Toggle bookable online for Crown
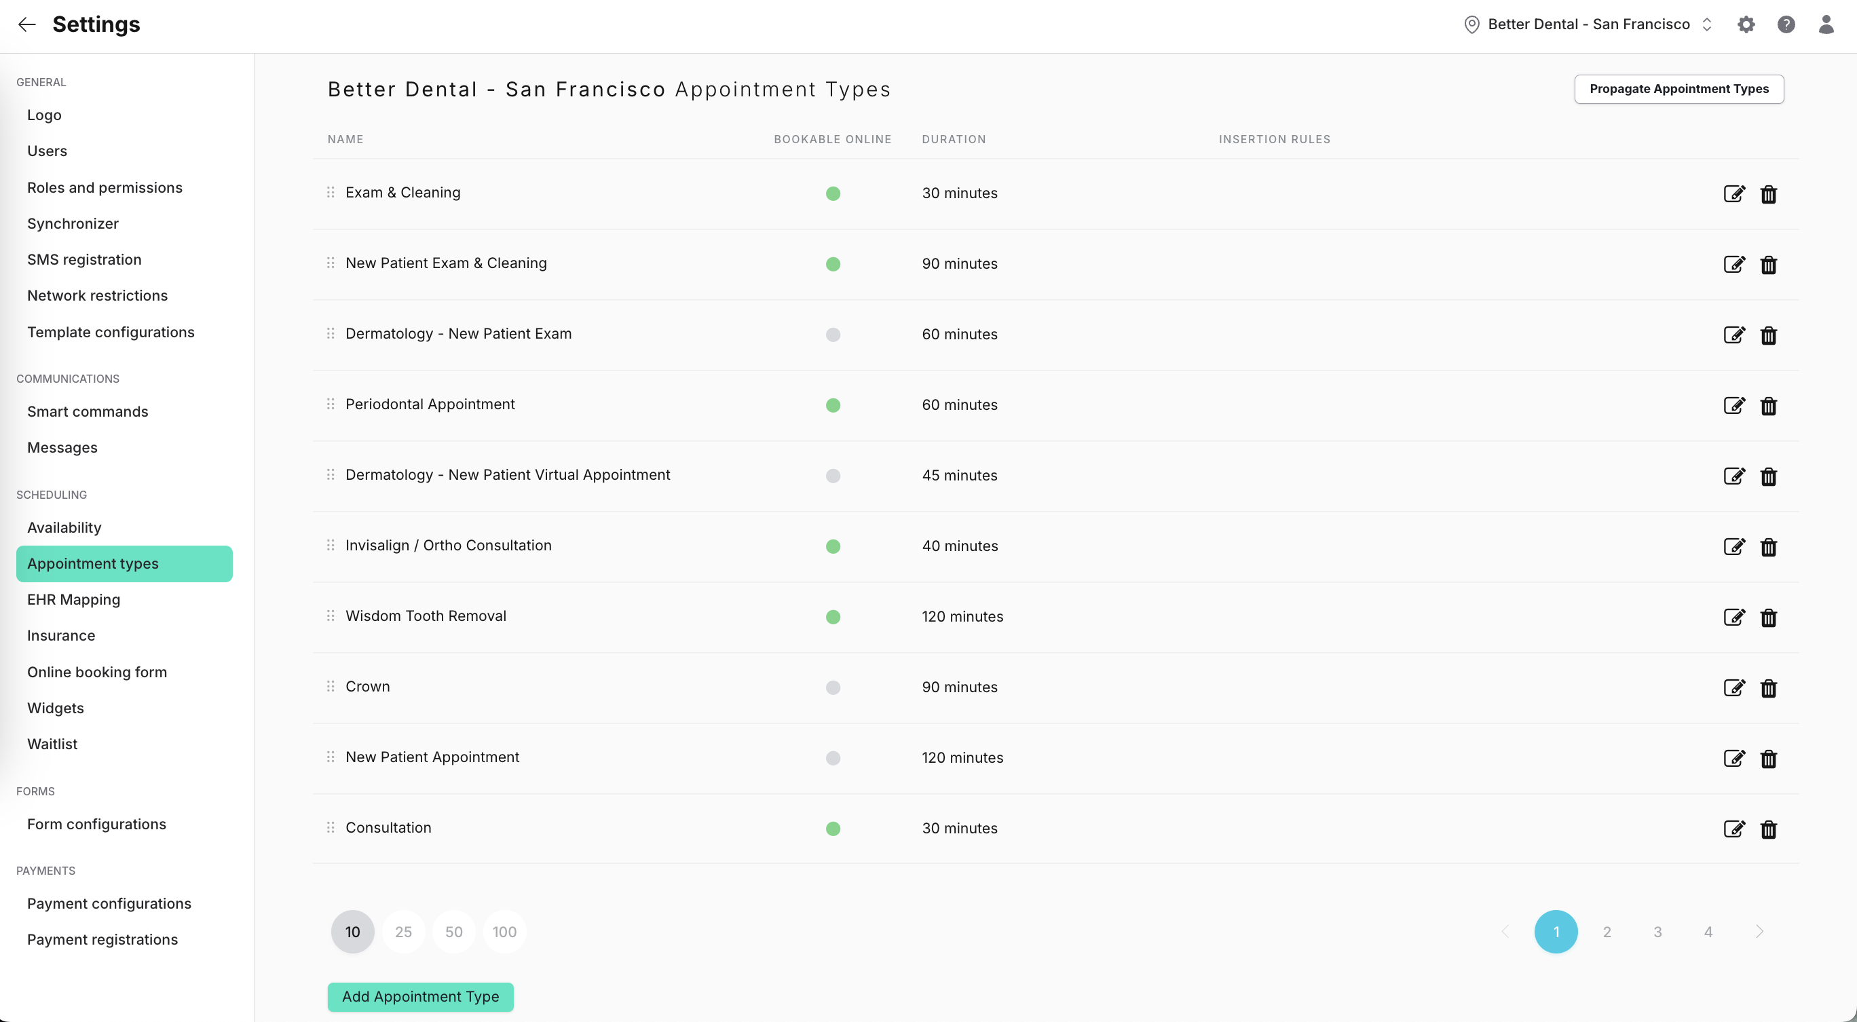 833,687
